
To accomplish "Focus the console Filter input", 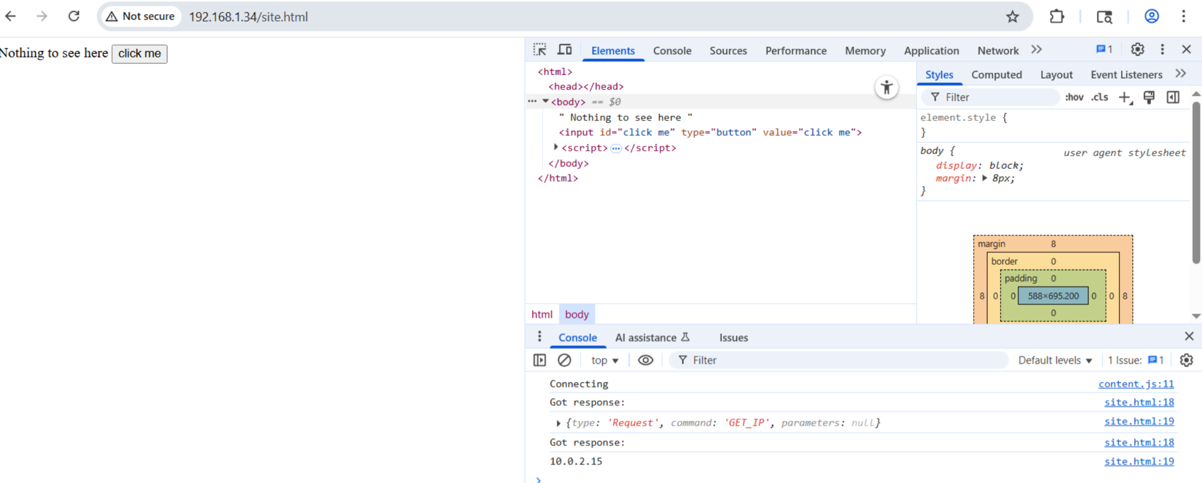I will tap(838, 360).
